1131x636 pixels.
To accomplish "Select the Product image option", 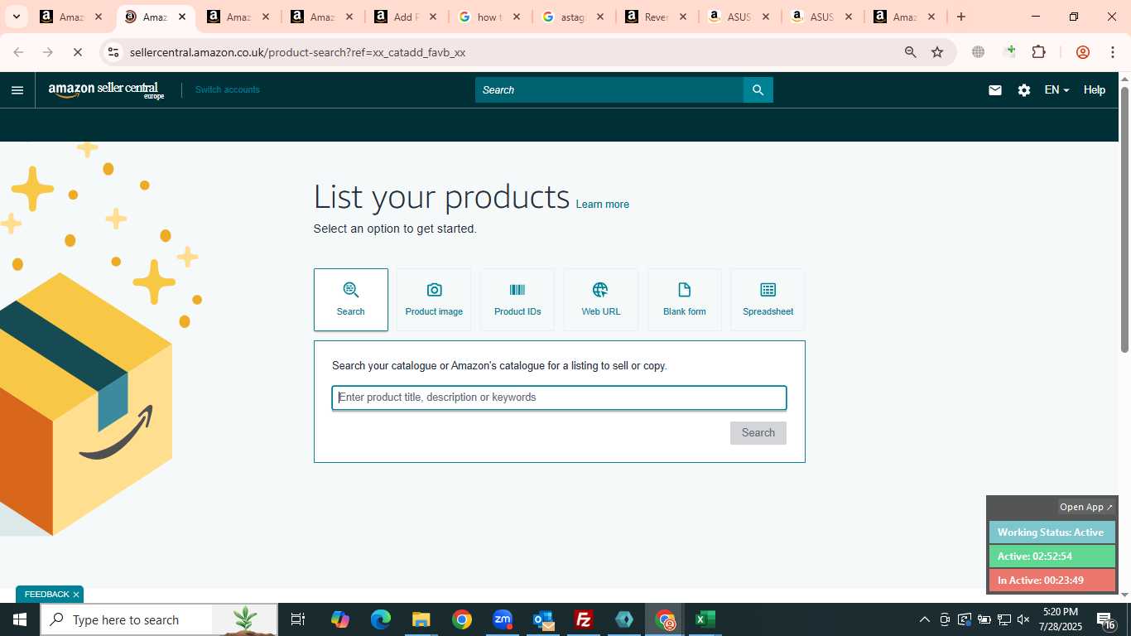I will [434, 300].
